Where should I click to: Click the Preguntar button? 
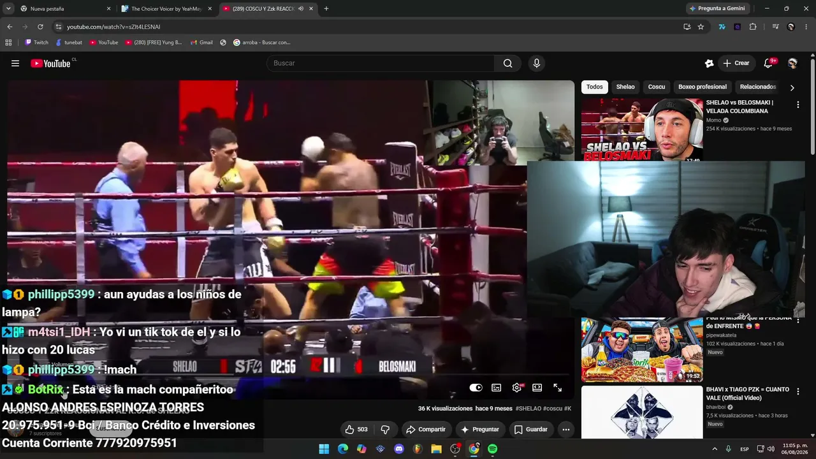480,430
